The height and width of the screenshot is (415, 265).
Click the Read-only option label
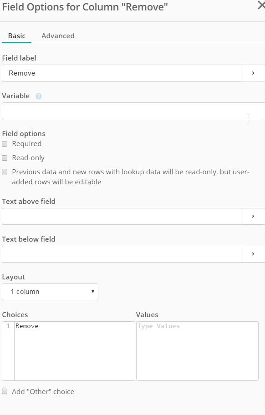point(28,158)
